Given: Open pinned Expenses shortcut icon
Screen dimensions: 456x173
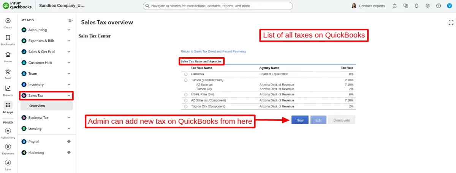Looking at the screenshot, I should coord(8,147).
